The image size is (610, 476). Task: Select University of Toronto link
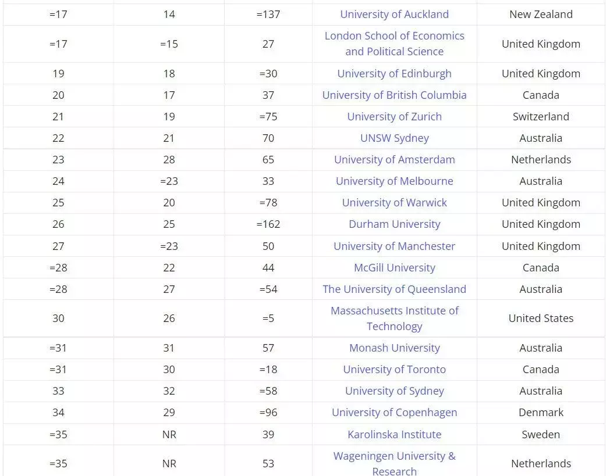[x=394, y=370]
